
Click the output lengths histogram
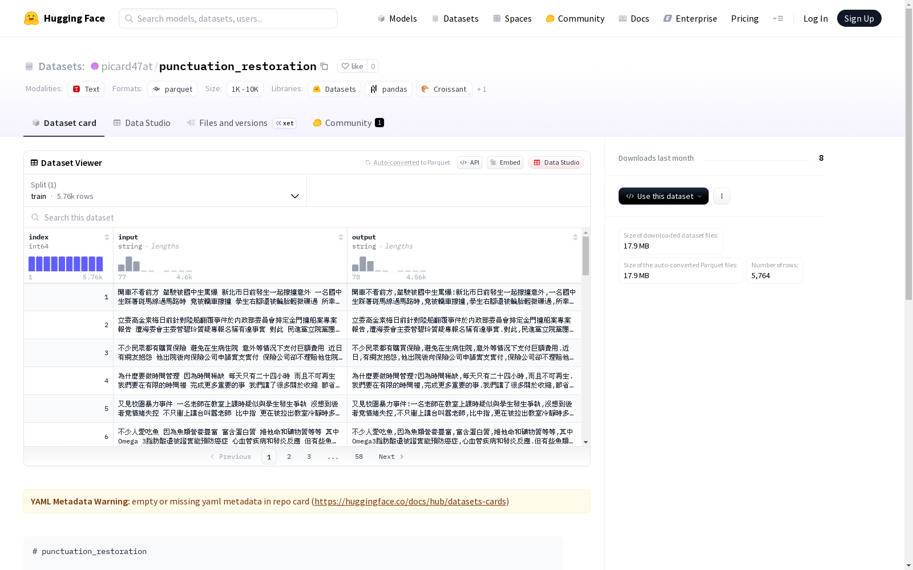pyautogui.click(x=389, y=264)
